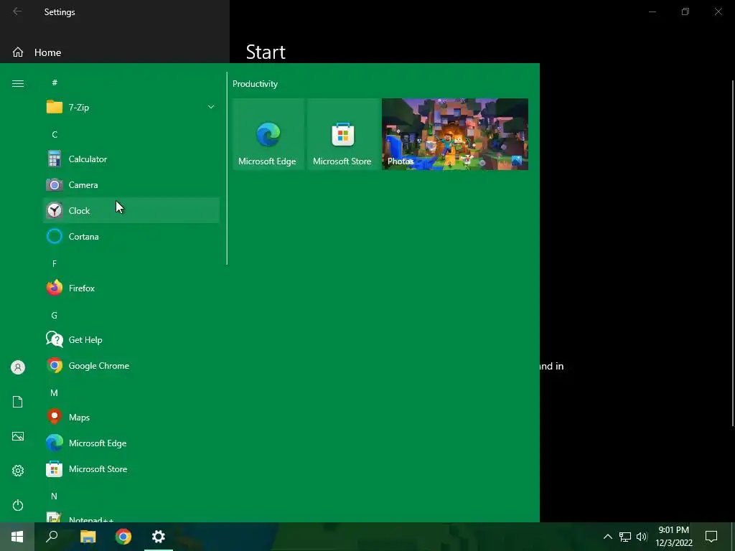Open the Documents icon in Start sidebar
The width and height of the screenshot is (735, 551).
point(18,402)
